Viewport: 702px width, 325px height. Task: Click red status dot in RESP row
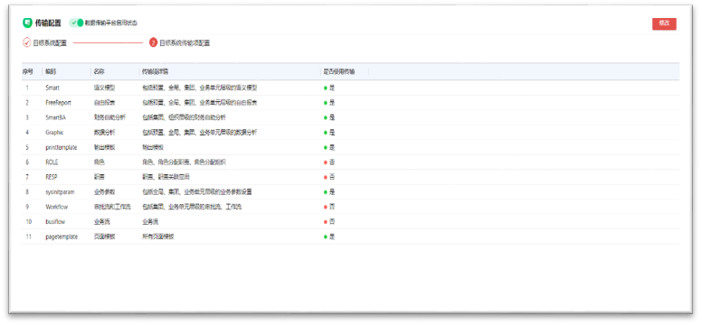pos(326,177)
